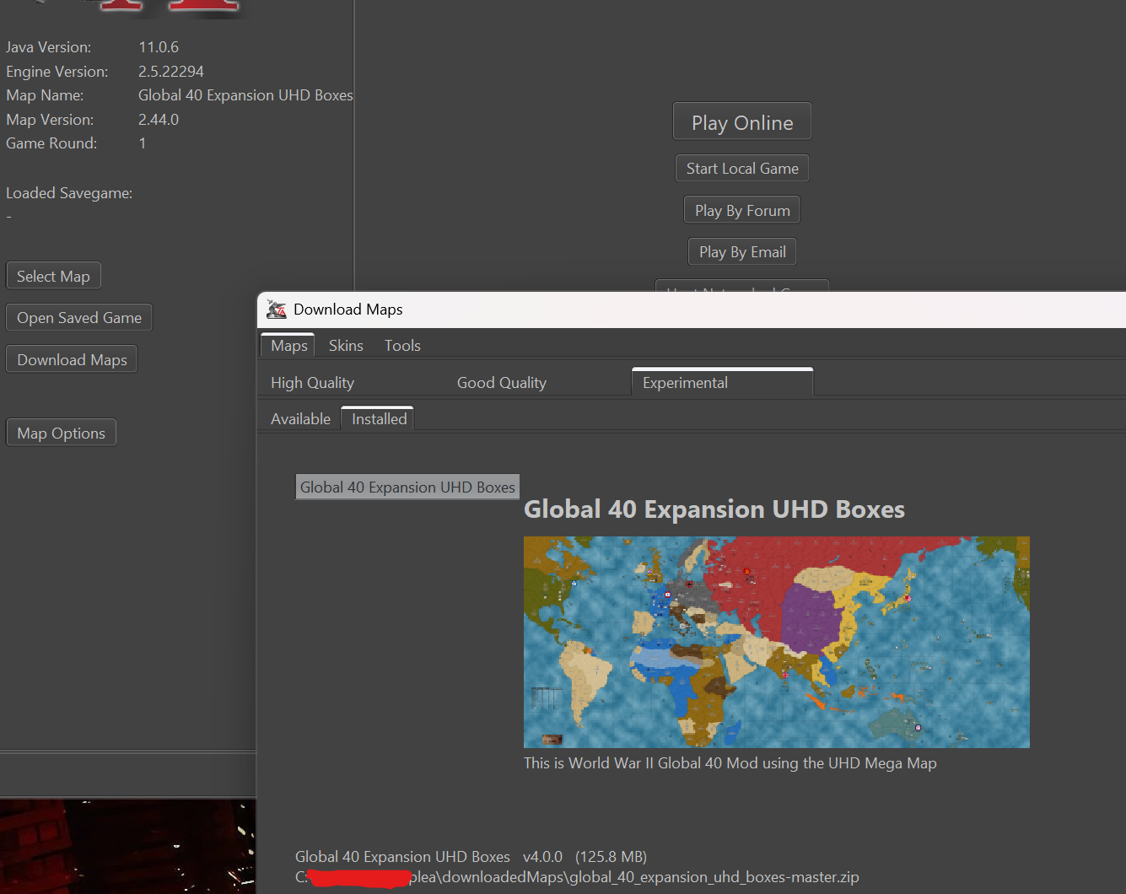Select Global 40 Expansion UHD Boxes list entry
This screenshot has width=1126, height=894.
pos(407,487)
